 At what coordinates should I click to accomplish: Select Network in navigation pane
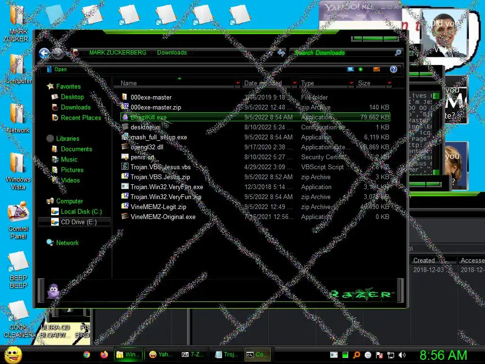[67, 243]
